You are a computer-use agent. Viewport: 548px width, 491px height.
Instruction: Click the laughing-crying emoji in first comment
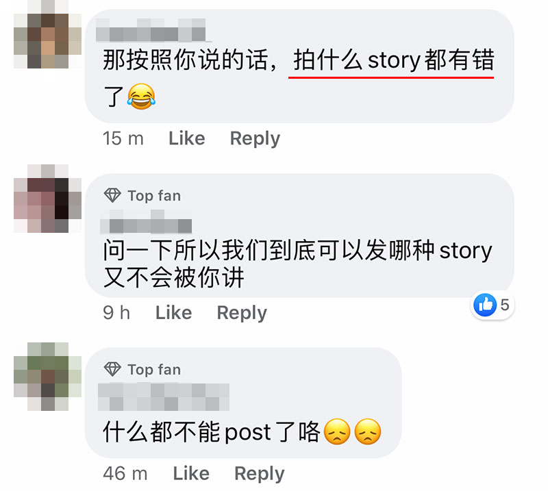click(141, 97)
